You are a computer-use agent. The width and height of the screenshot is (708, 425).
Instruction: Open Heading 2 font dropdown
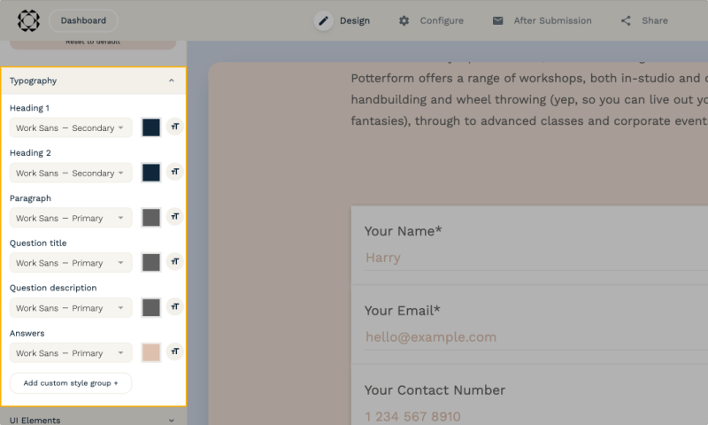71,173
